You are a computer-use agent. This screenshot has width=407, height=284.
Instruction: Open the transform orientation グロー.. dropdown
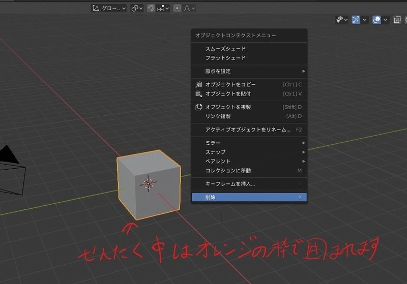[x=109, y=8]
